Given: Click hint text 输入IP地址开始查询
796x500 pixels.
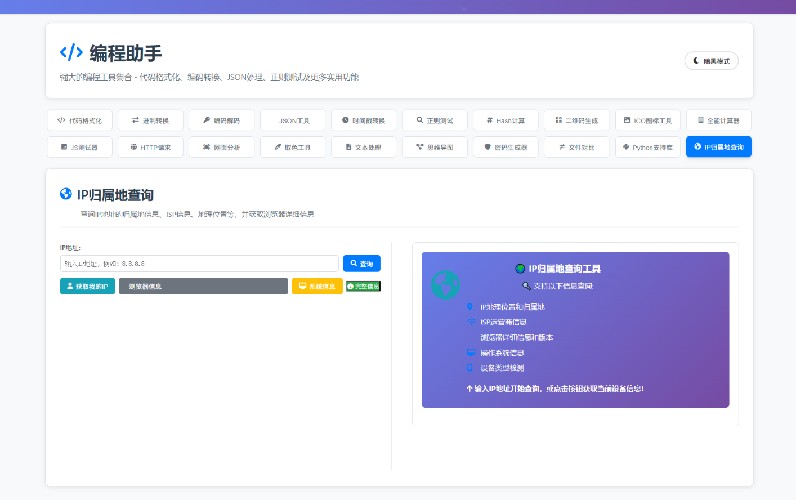Looking at the screenshot, I should 555,389.
